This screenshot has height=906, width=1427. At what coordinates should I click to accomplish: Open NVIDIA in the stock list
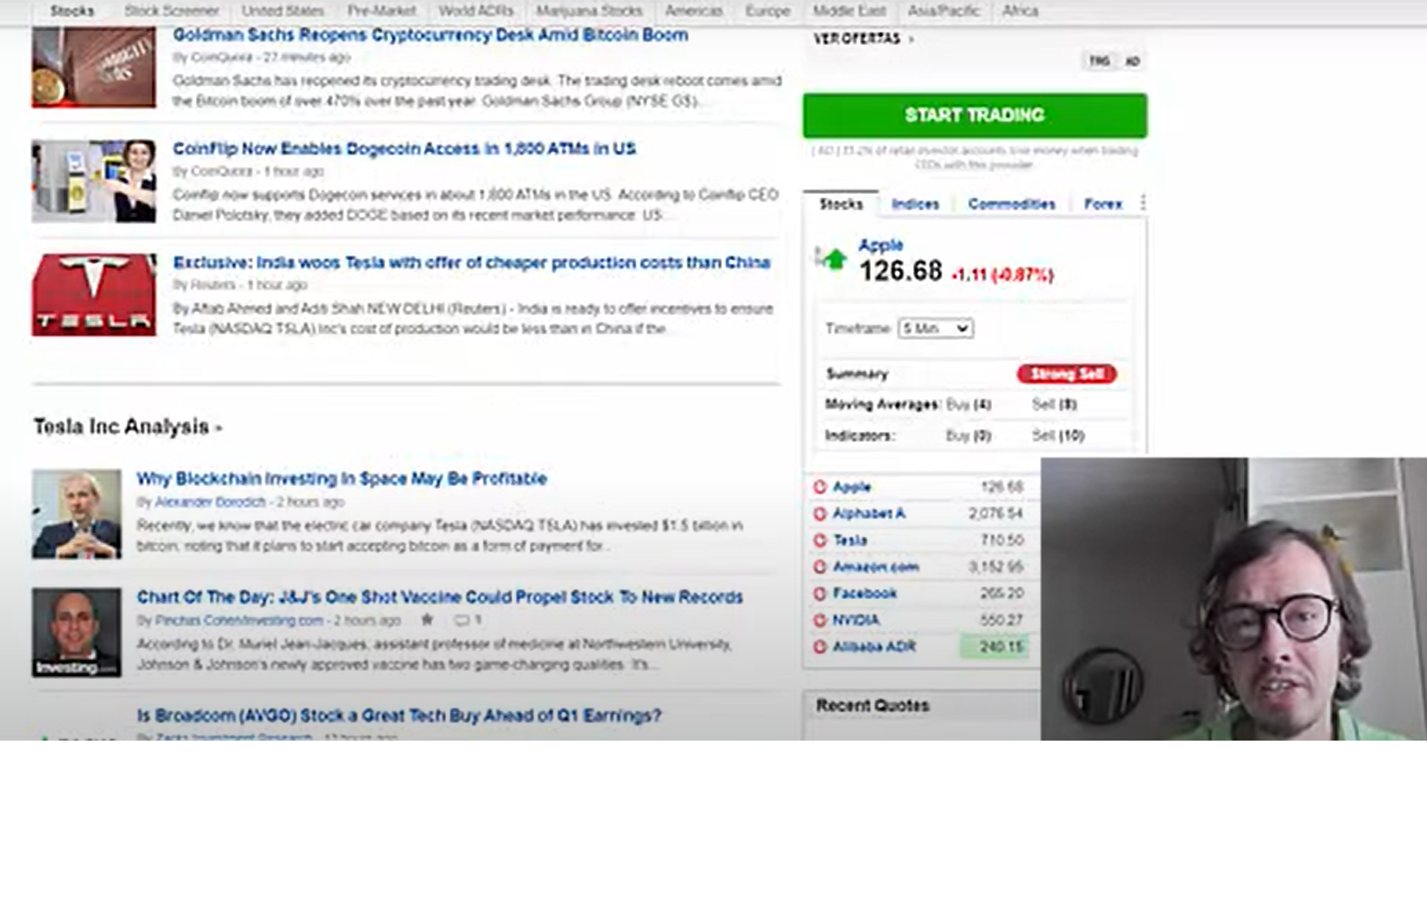tap(855, 620)
